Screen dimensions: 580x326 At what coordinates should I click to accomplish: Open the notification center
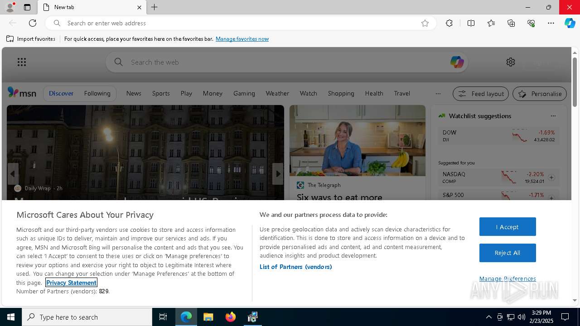coord(565,317)
